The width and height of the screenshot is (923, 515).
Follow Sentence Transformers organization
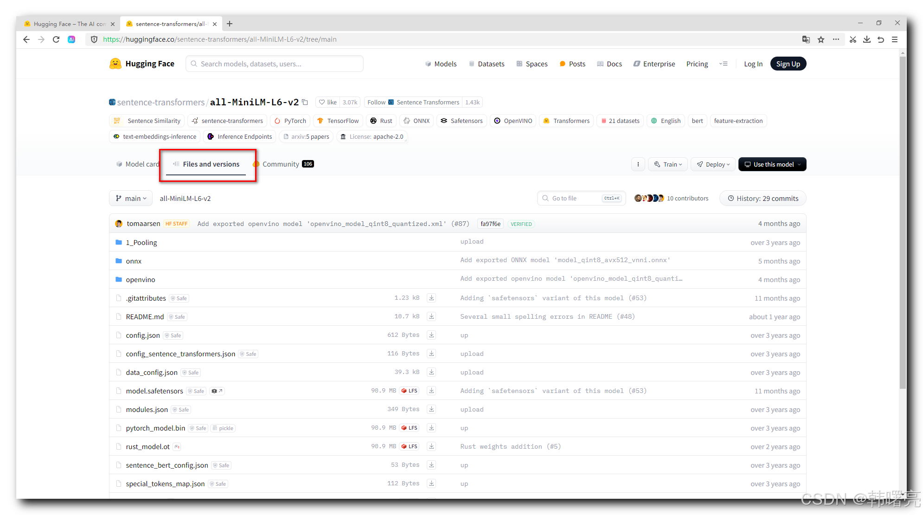pyautogui.click(x=377, y=102)
